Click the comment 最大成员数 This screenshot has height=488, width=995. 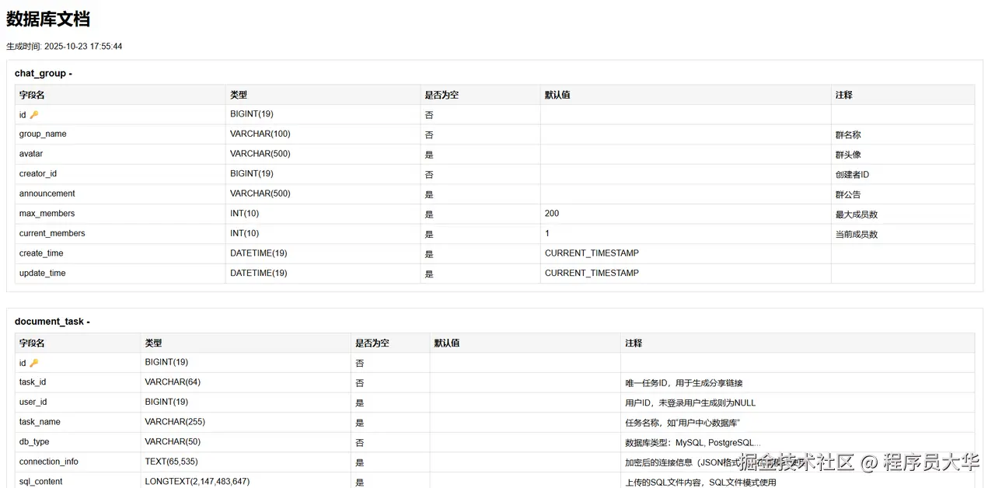click(857, 214)
